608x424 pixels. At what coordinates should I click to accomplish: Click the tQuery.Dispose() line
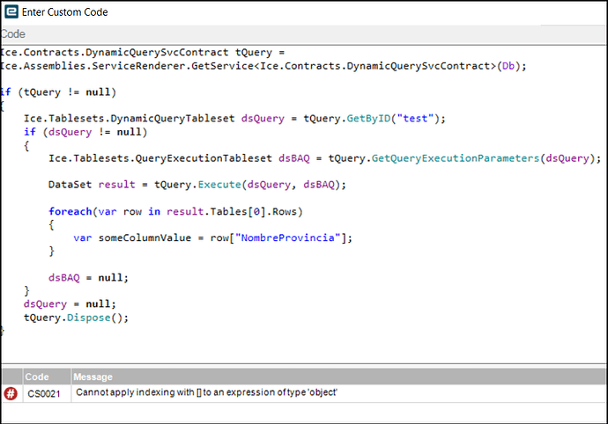click(76, 318)
